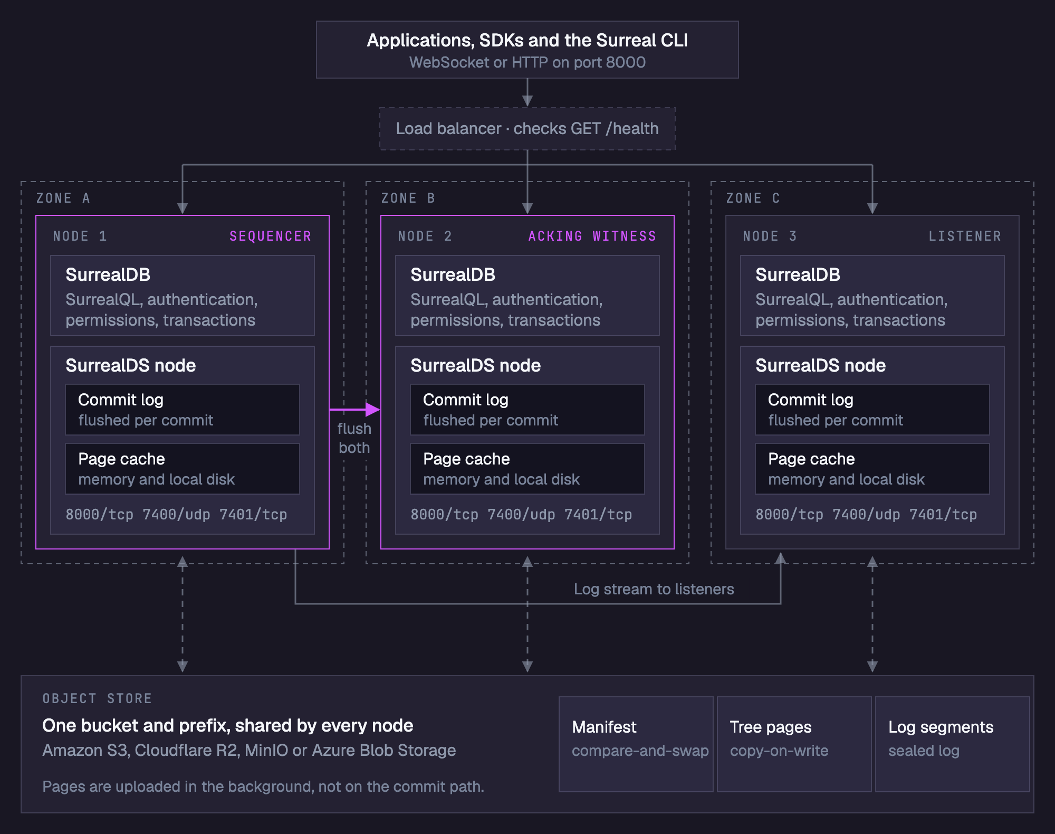Click the port list text in Node 3

point(866,514)
